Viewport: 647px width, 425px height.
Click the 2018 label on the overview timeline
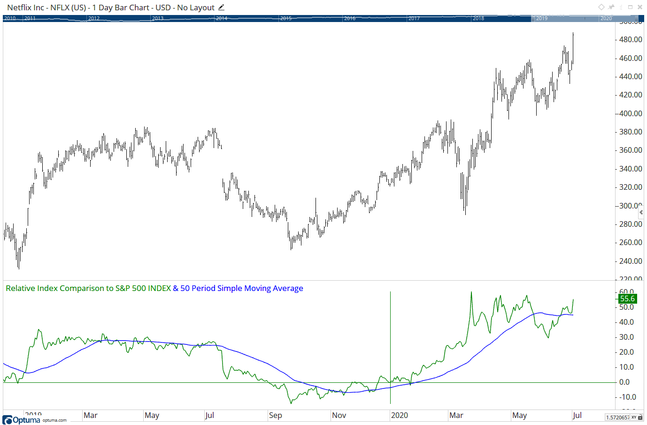pyautogui.click(x=478, y=18)
